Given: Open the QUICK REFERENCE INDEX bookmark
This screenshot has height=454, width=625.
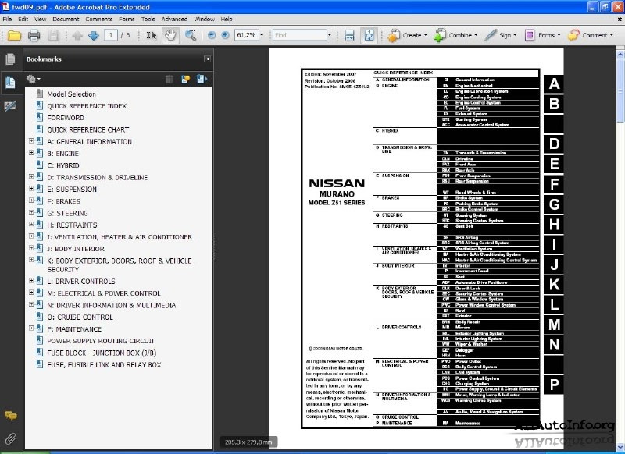Looking at the screenshot, I should click(x=87, y=106).
